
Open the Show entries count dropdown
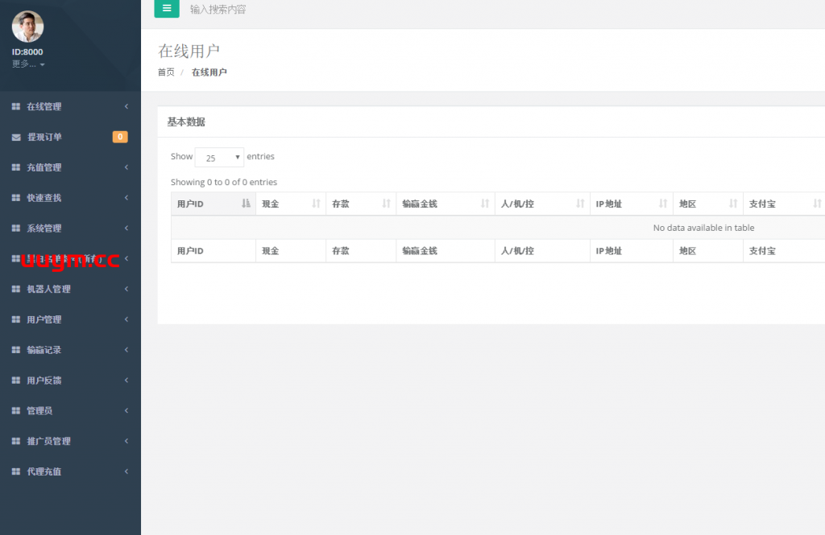point(219,158)
